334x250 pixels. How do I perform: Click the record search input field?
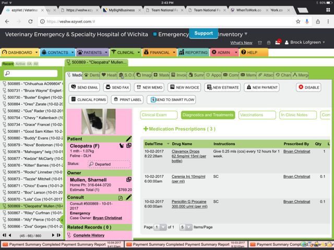[x=32, y=74]
